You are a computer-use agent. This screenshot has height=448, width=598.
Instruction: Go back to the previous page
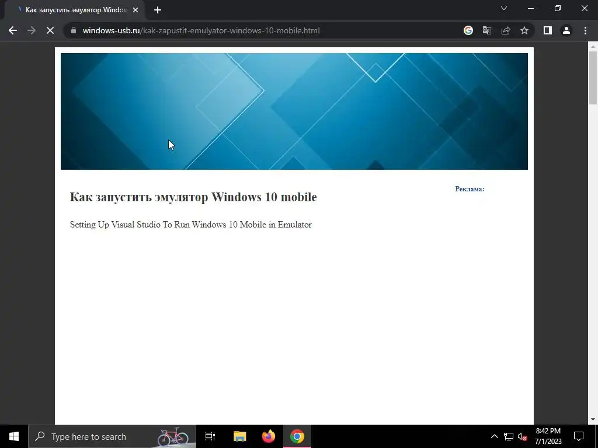click(13, 30)
